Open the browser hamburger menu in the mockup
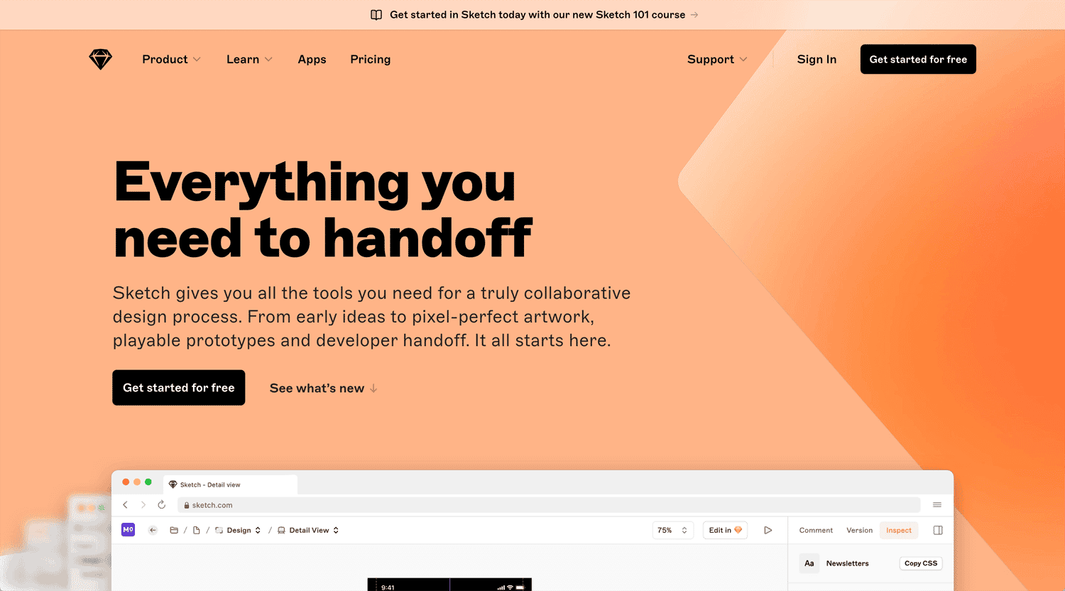Screen dimensions: 1065x591 click(x=937, y=505)
